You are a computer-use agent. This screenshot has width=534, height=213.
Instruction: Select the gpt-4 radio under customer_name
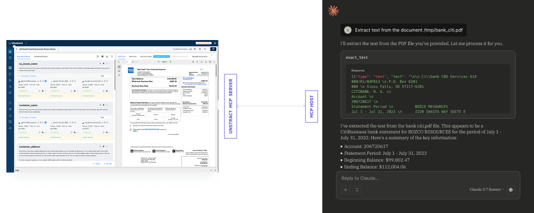[45, 122]
